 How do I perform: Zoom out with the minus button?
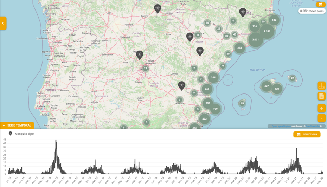pyautogui.click(x=321, y=118)
